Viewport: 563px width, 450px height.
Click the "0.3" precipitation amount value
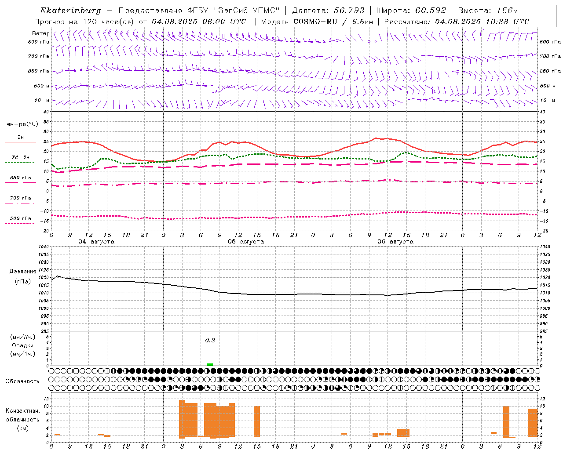tap(210, 340)
